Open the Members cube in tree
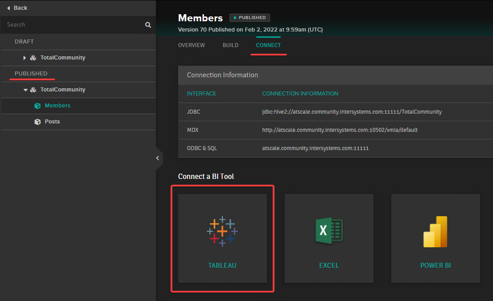Image resolution: width=493 pixels, height=301 pixels. coord(58,106)
